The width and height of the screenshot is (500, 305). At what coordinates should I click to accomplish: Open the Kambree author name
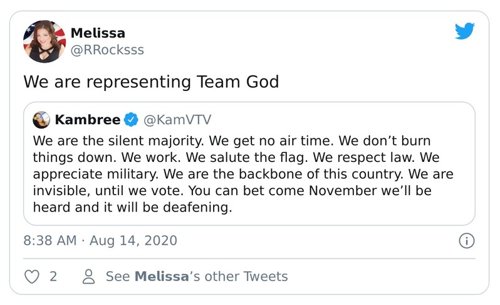coord(87,119)
